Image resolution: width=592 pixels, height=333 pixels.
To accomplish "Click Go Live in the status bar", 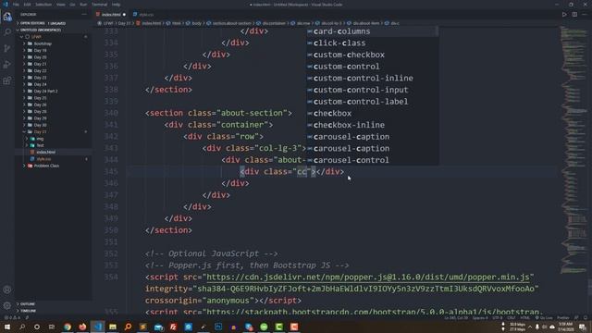I will [544, 318].
